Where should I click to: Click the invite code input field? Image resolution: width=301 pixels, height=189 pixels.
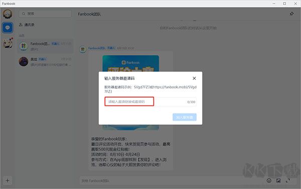[x=150, y=101]
